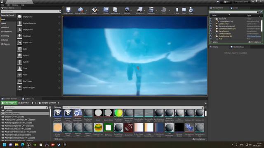Select the Engine C++ Classes folder
Viewport: 264px width, 148px height.
point(14,117)
